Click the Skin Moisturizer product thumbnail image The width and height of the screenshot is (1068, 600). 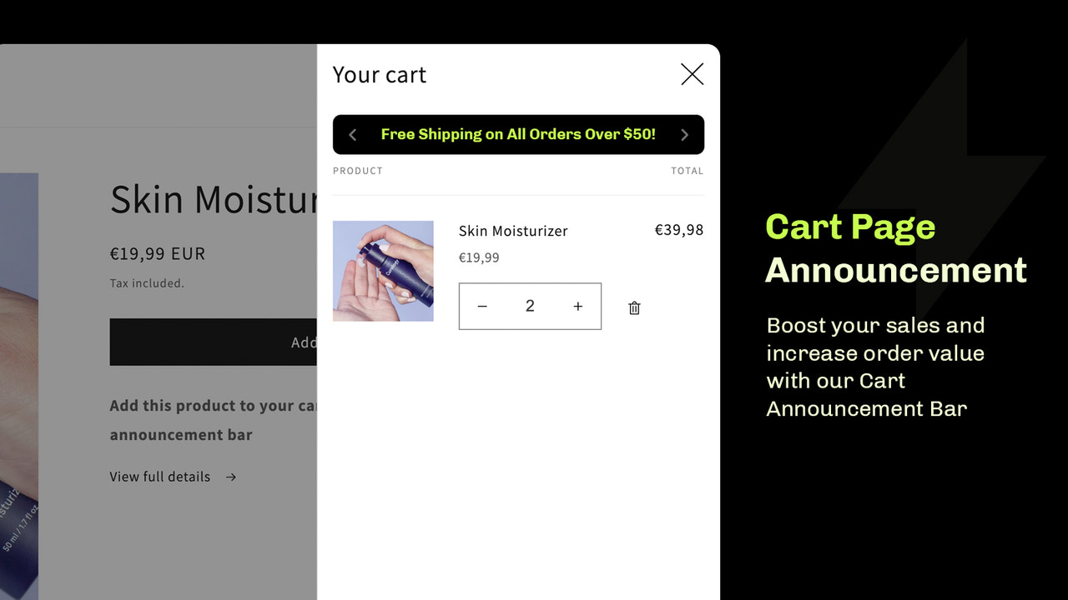[383, 270]
